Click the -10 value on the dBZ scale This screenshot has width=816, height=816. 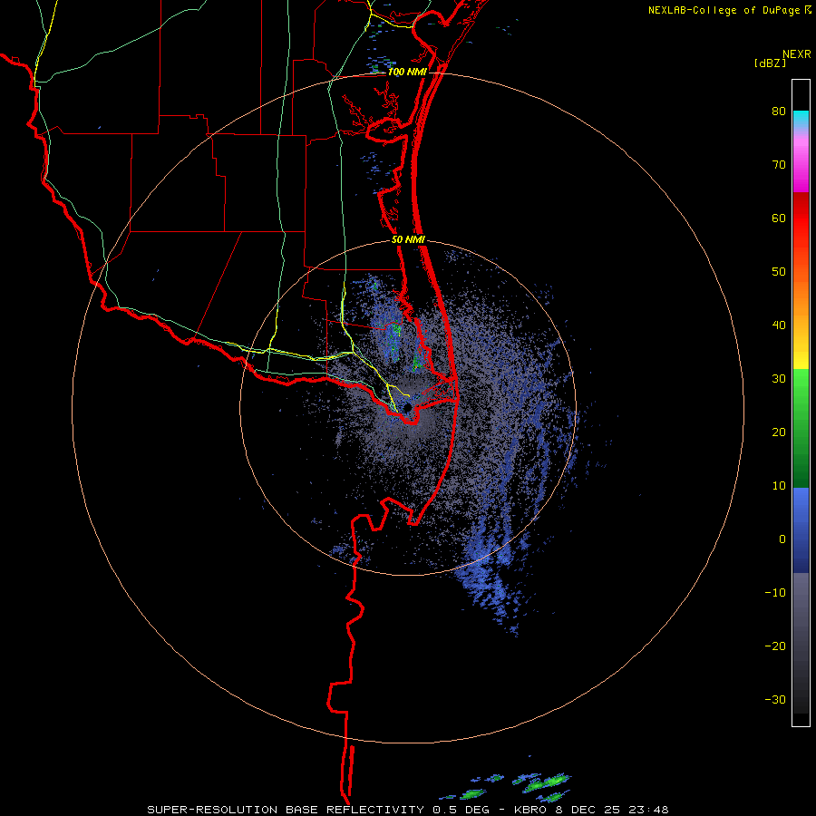pos(775,593)
